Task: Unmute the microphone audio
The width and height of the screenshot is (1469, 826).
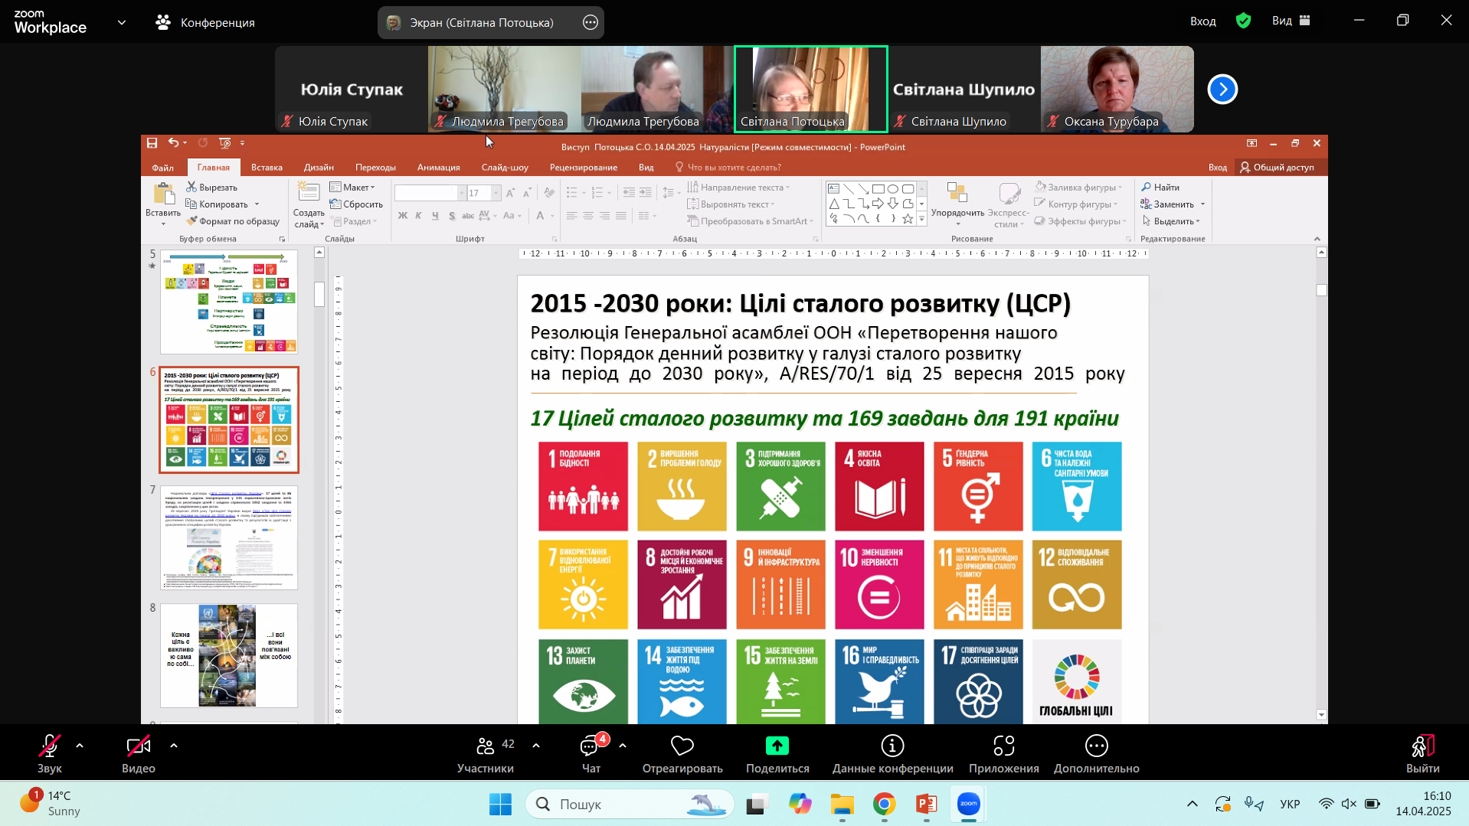Action: click(50, 746)
